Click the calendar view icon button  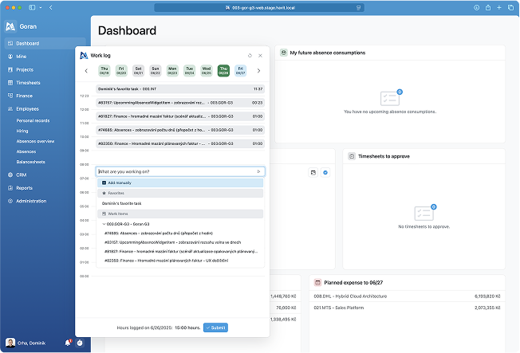tap(313, 172)
